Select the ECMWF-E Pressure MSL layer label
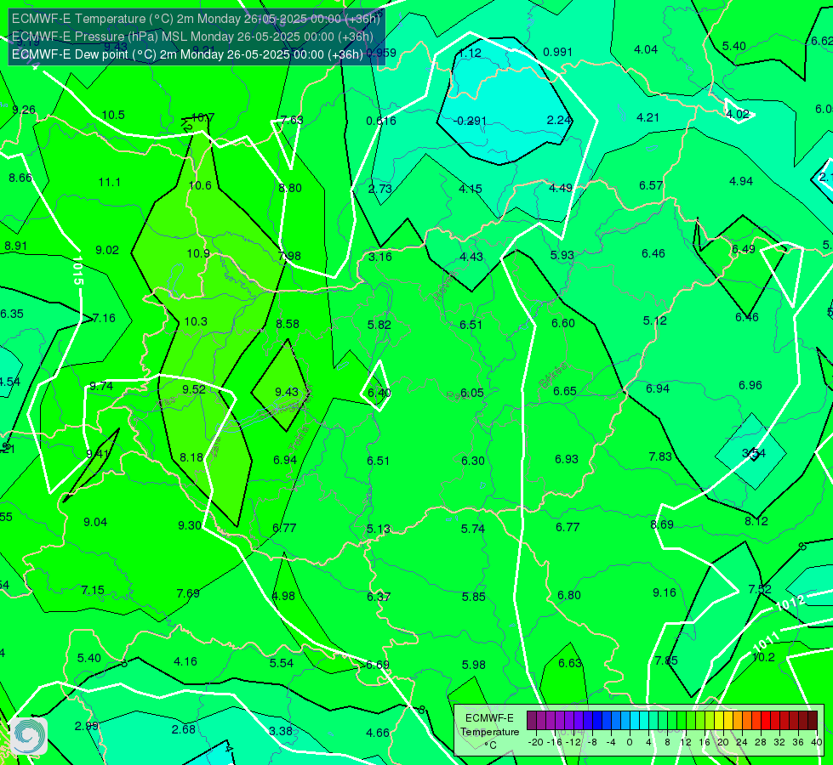Screen dimensions: 833x765 click(192, 37)
